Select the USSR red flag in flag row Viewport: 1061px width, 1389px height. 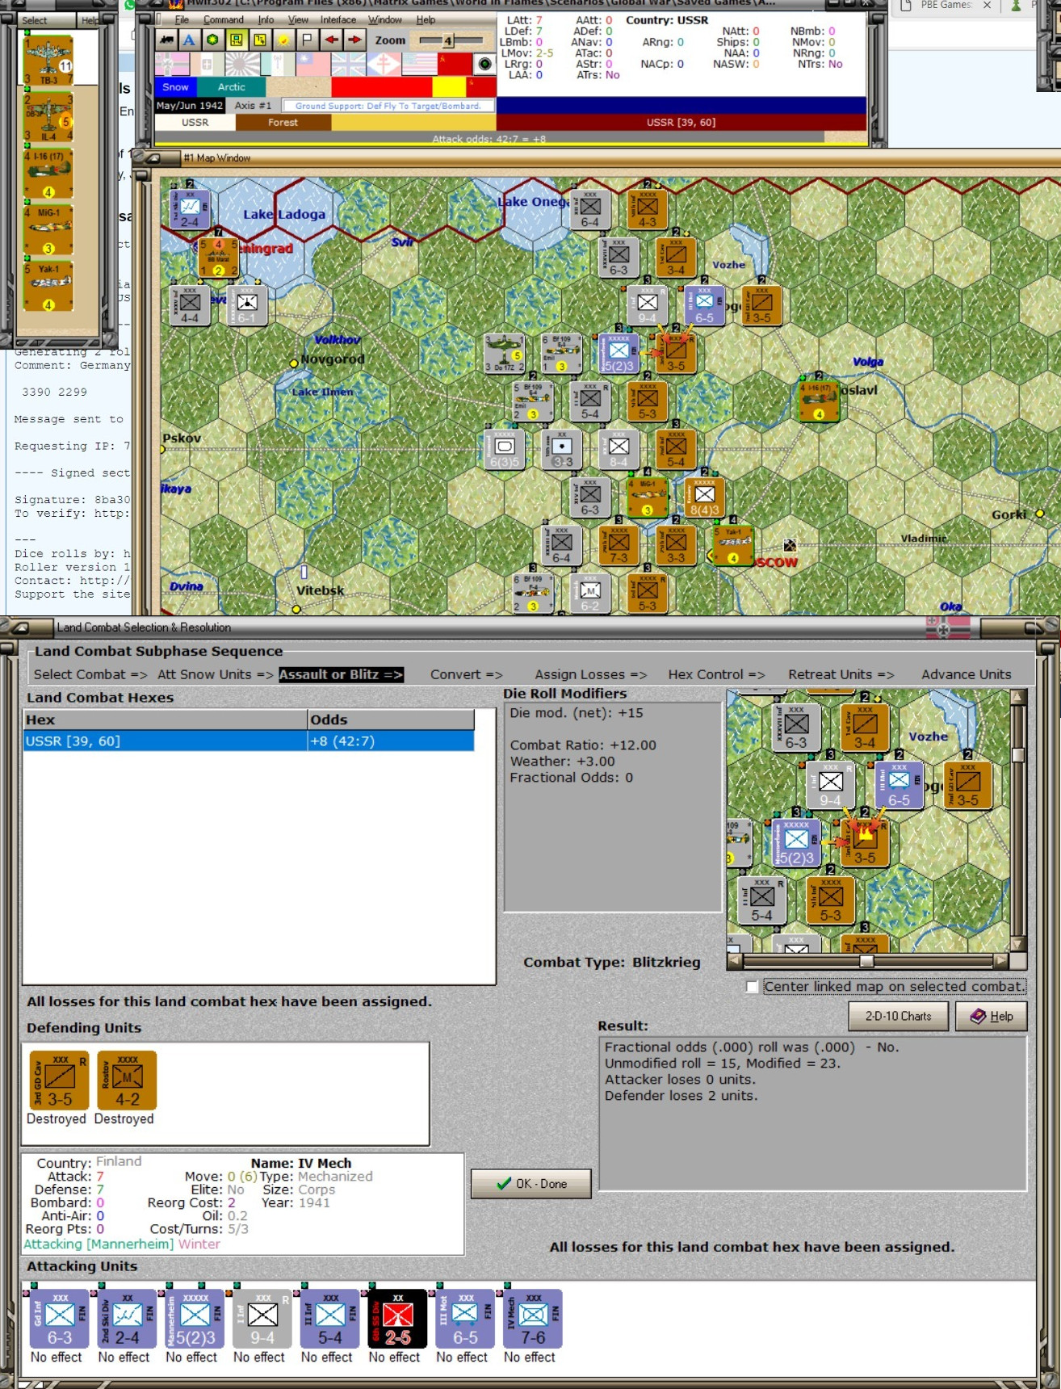455,64
